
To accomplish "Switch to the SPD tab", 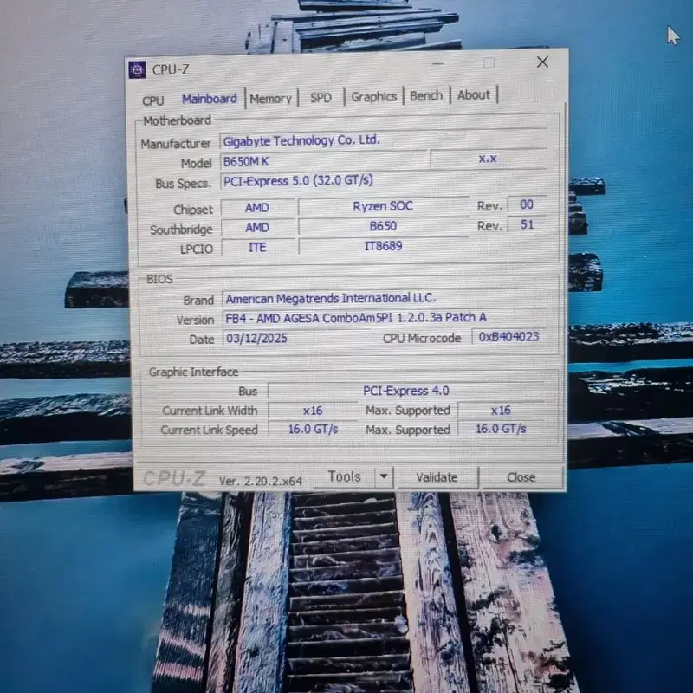I will [321, 97].
